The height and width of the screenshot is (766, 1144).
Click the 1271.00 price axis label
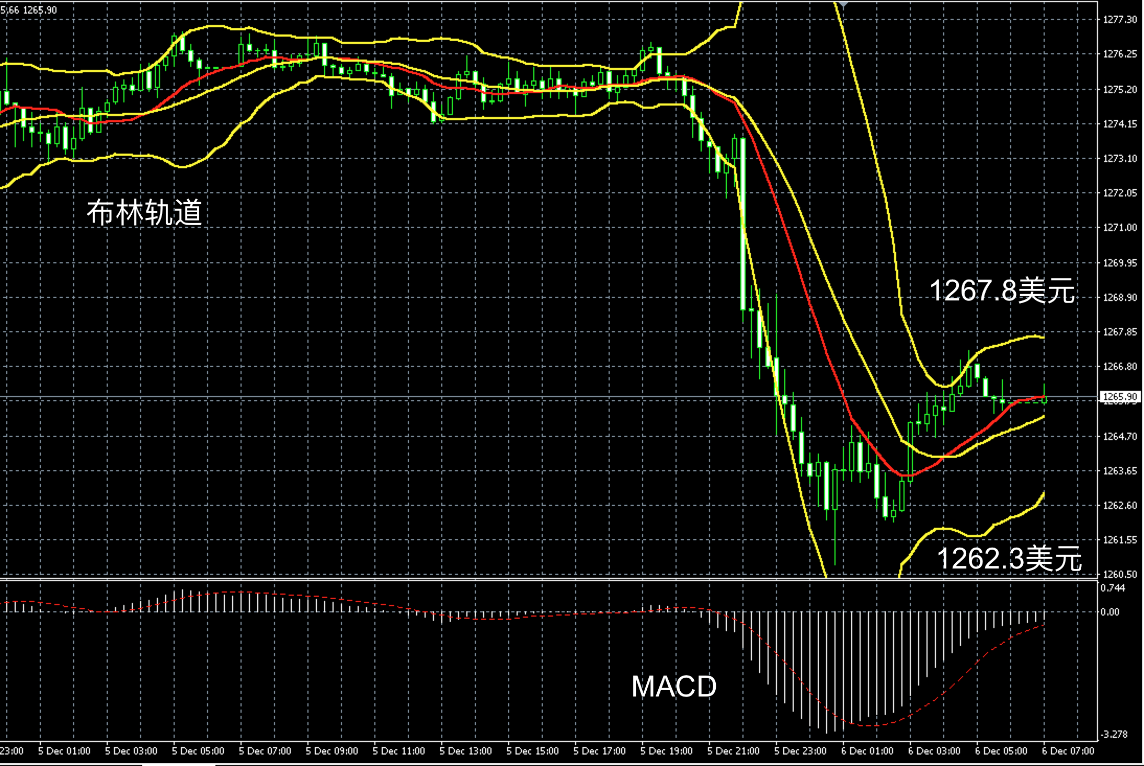click(1119, 227)
